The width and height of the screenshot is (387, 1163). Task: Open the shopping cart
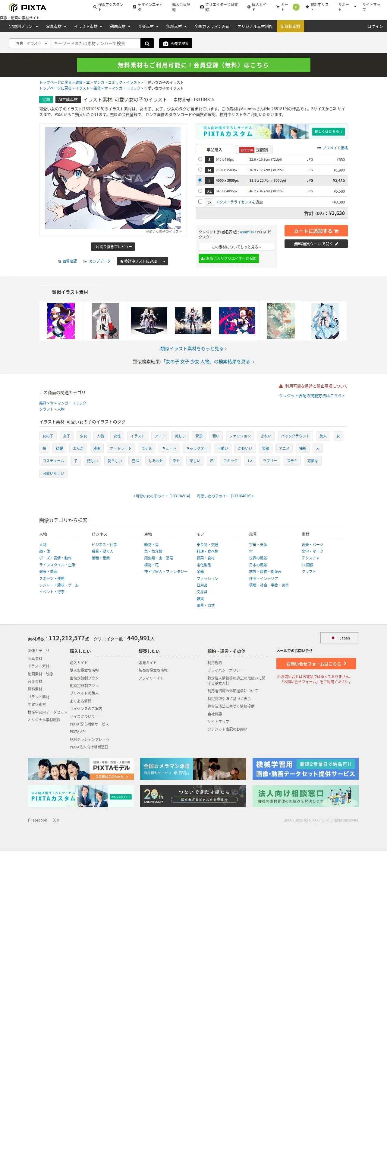(x=287, y=7)
